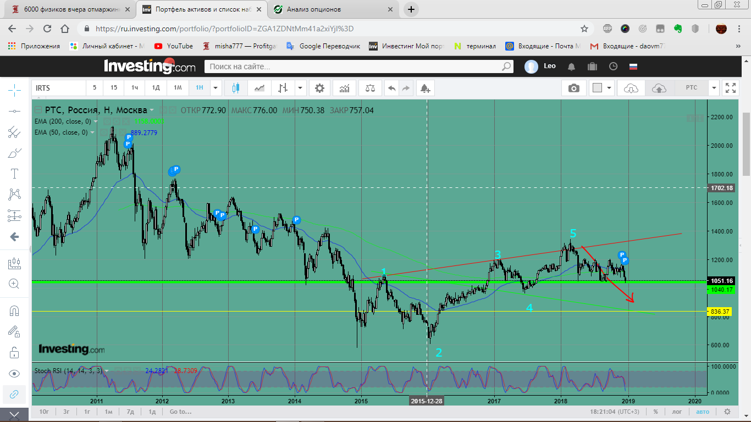Select the candlestick chart style icon
The height and width of the screenshot is (422, 751).
236,88
